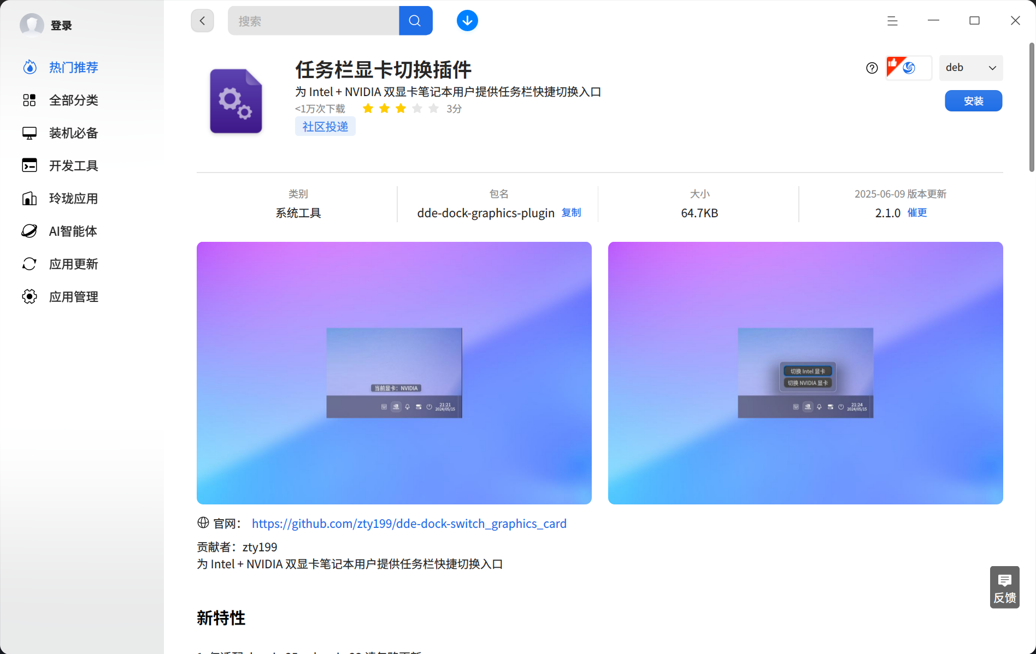Click the category value 系统工具
Image resolution: width=1036 pixels, height=654 pixels.
(298, 213)
